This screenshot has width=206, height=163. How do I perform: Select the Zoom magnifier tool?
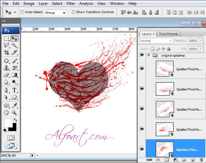pyautogui.click(x=14, y=112)
